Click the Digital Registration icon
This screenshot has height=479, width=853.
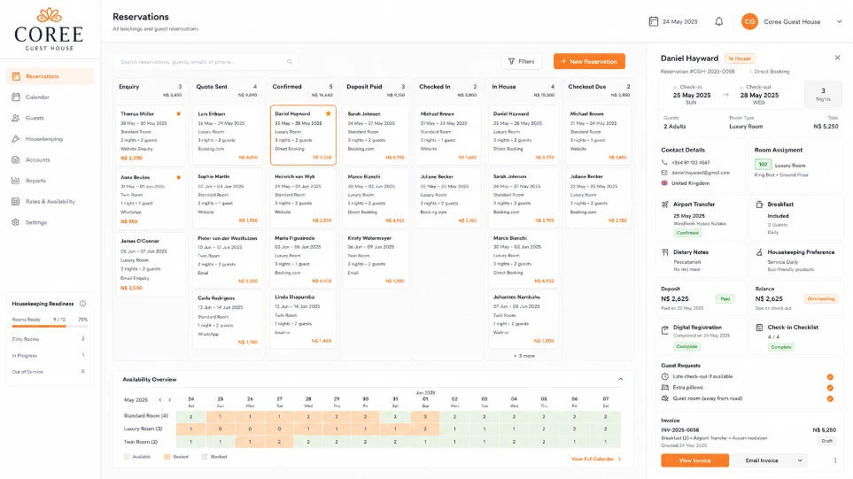tap(665, 330)
